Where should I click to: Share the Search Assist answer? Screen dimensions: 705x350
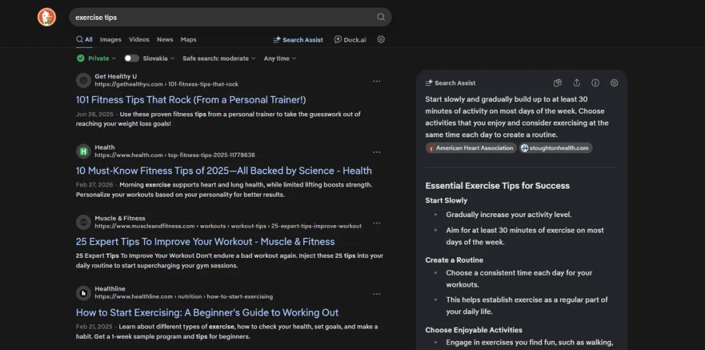576,83
